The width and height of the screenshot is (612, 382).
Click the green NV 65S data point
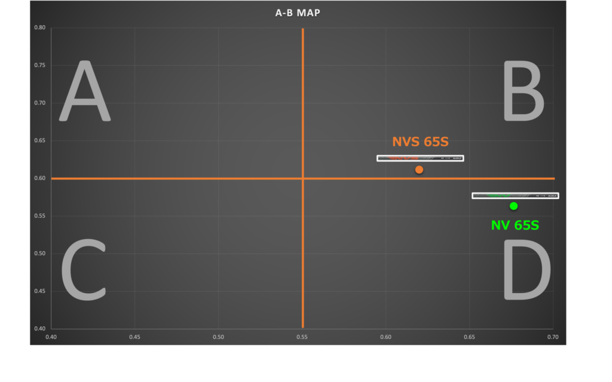click(x=513, y=206)
